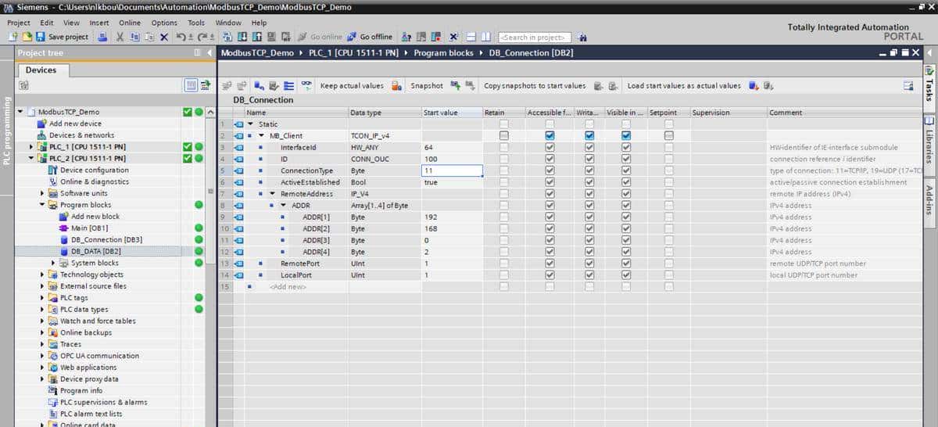Open DB_Connection [DB3] in project tree
This screenshot has width=938, height=427.
coord(106,240)
